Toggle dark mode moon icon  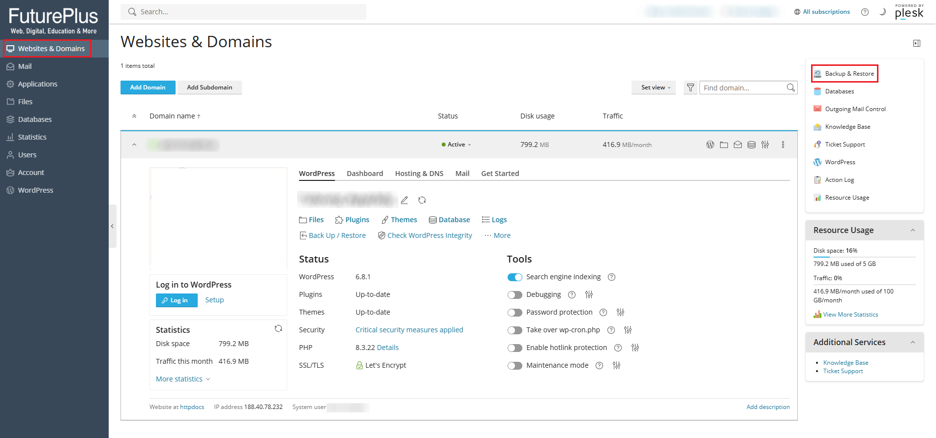(882, 12)
